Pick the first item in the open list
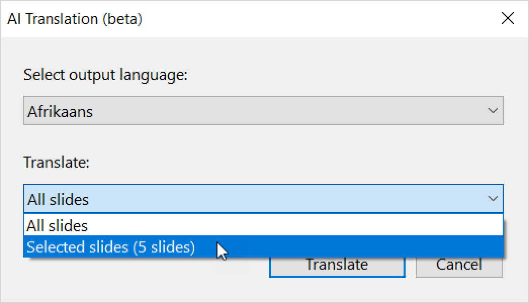 tap(58, 226)
